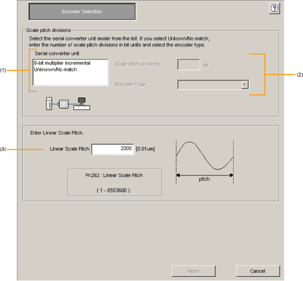Click the Encoder Type label
This screenshot has height=281, width=303.
coord(130,85)
